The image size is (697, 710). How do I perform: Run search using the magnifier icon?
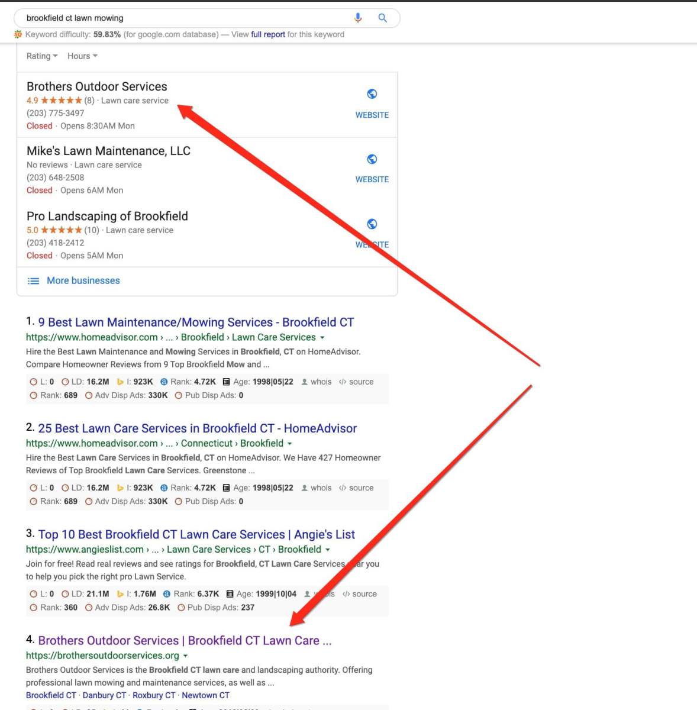point(383,18)
